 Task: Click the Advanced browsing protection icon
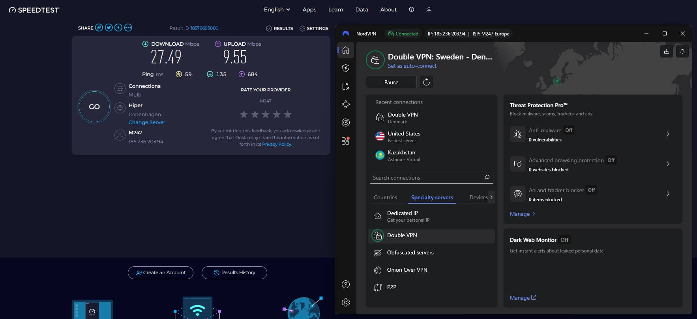point(518,164)
